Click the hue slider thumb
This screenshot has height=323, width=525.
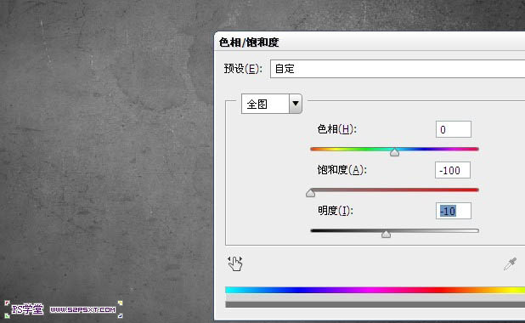coord(394,152)
